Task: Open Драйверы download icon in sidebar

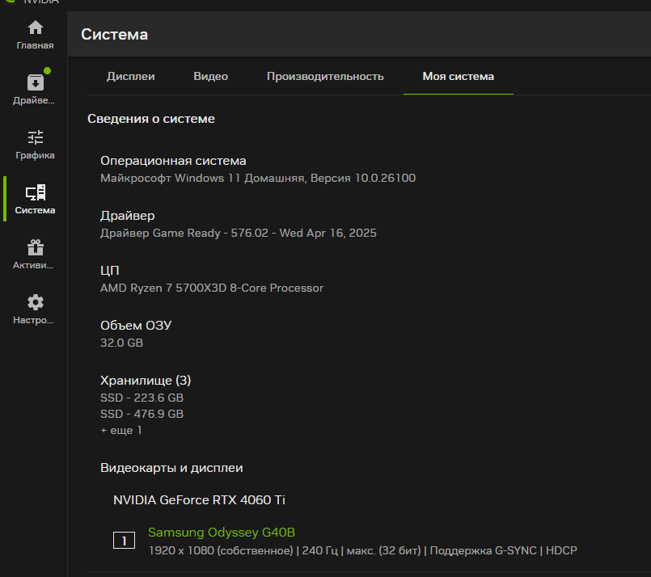Action: (36, 82)
